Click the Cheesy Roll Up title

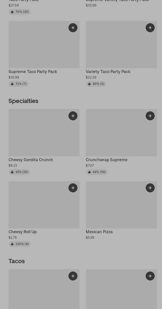23,232
